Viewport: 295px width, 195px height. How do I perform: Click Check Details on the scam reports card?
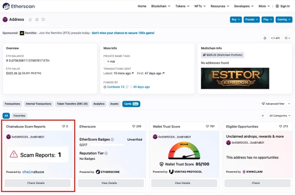36,183
